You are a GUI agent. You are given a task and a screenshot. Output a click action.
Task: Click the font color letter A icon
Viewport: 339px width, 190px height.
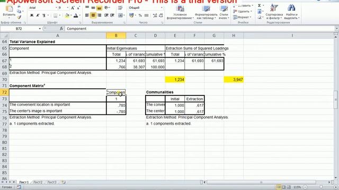coord(76,15)
